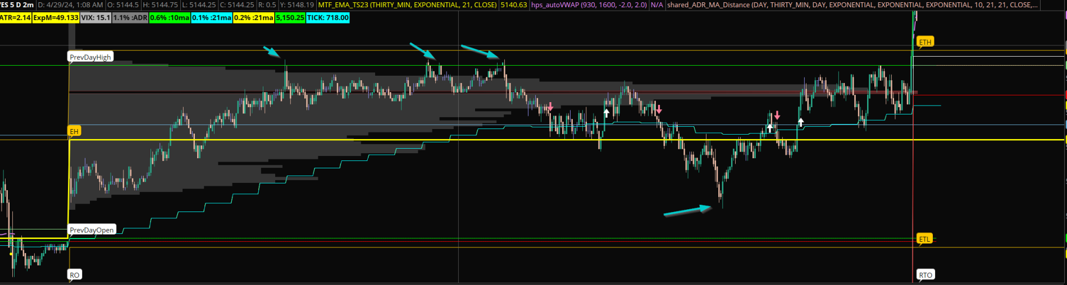Open the shared_ADR_MA_Distance study title

(x=851, y=5)
